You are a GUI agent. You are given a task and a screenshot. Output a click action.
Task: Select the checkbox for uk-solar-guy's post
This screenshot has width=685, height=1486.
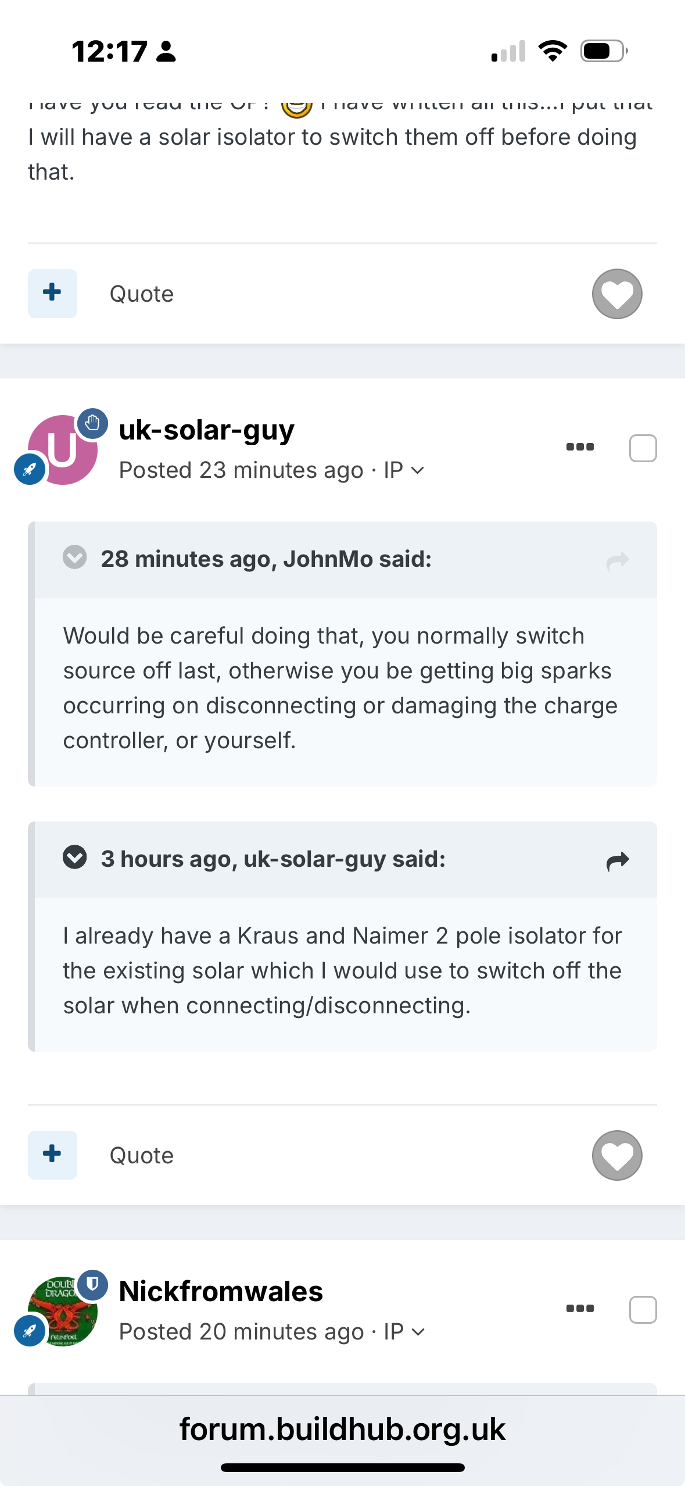point(643,448)
